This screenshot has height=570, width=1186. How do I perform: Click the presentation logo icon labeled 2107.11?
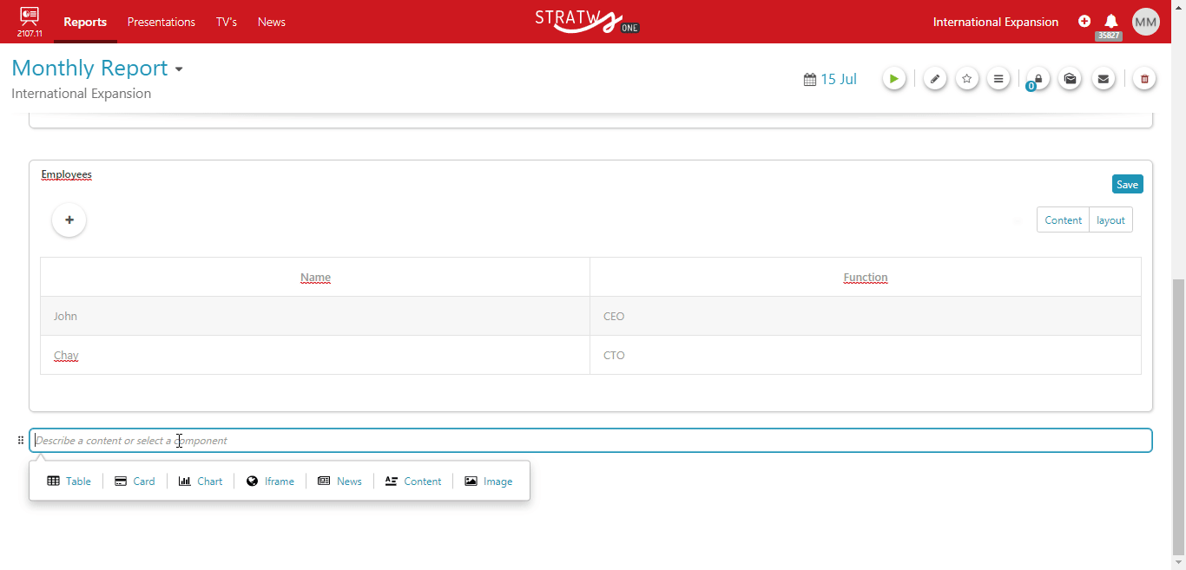[x=30, y=21]
